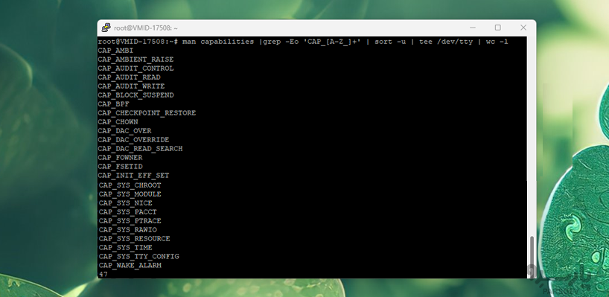Select the CAP_DAC_OVER line
Viewport: 609px width, 297px height.
point(124,131)
